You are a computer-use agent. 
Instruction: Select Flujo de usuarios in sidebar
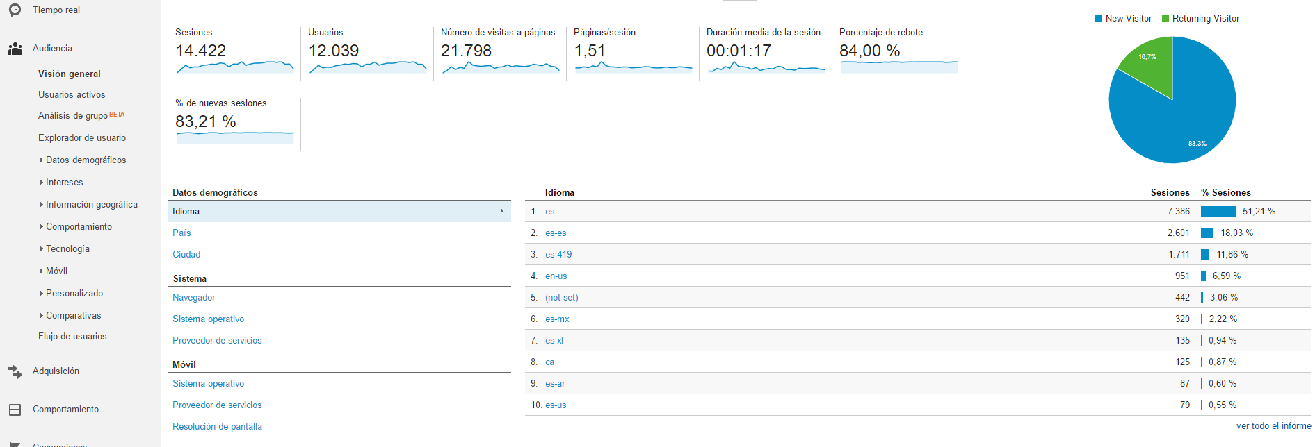pos(72,337)
